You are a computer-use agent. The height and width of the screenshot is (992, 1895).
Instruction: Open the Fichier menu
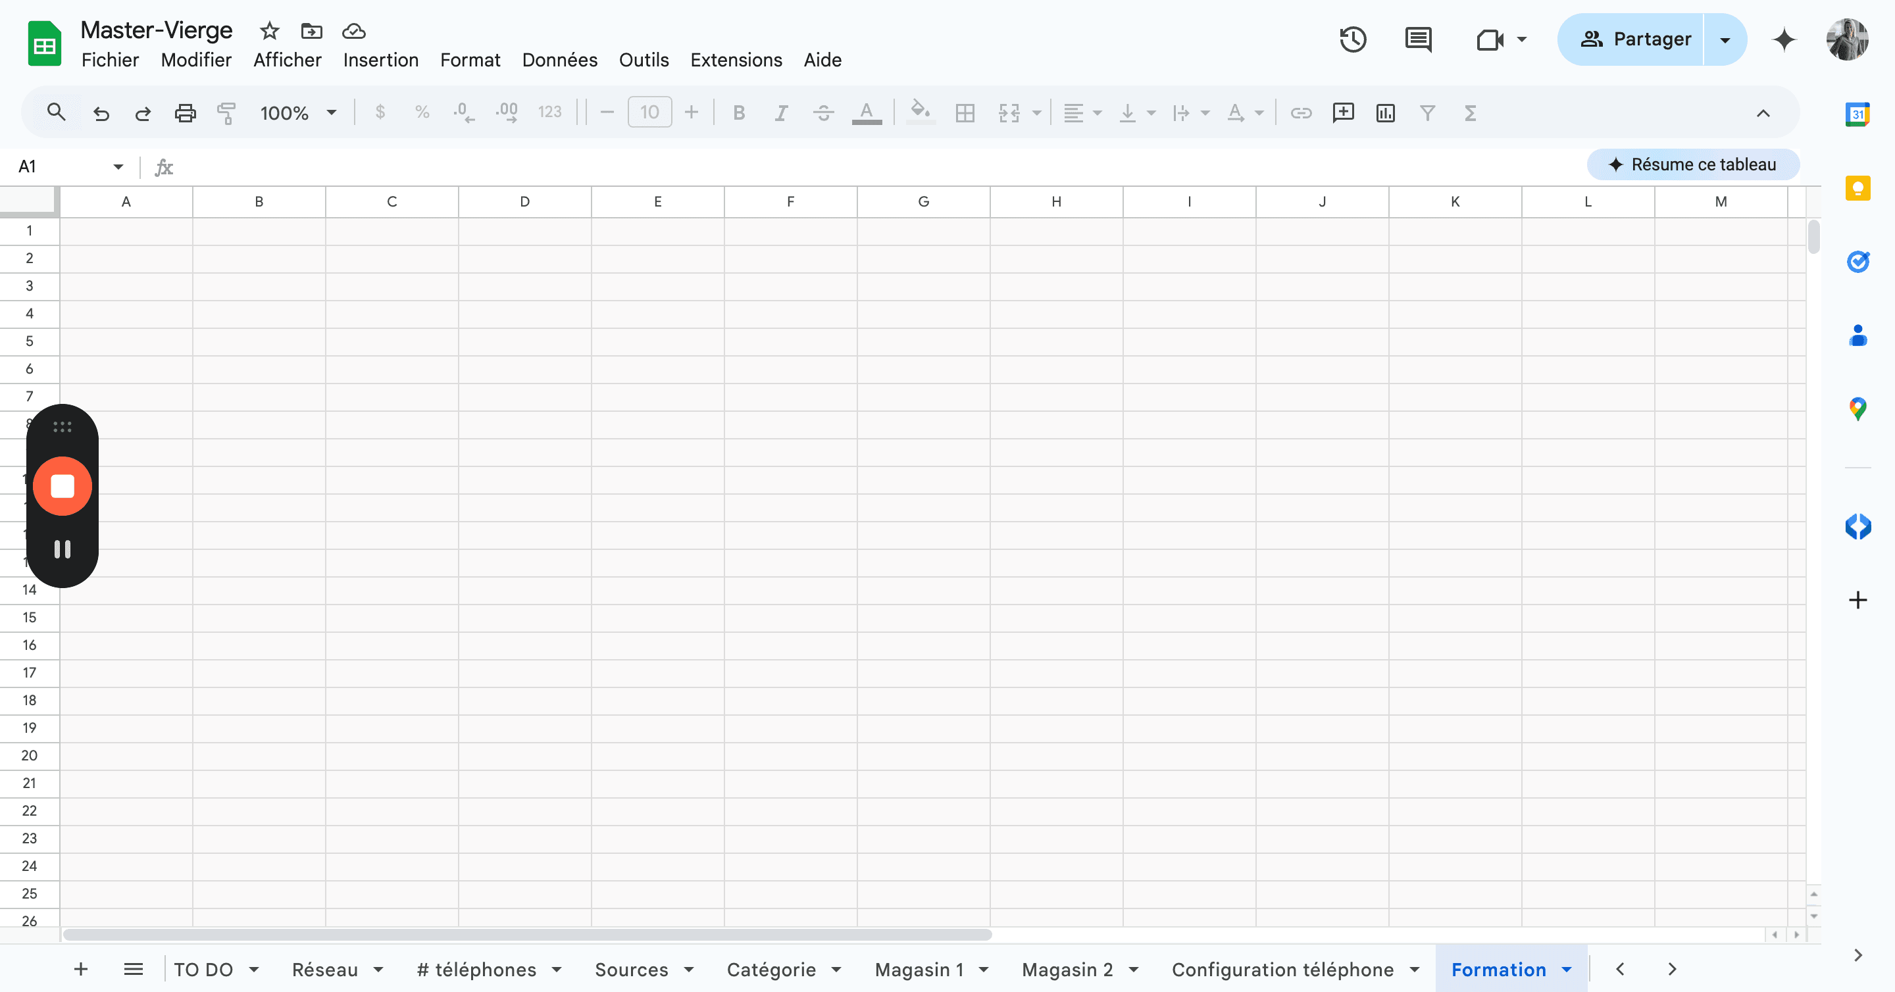(x=110, y=60)
